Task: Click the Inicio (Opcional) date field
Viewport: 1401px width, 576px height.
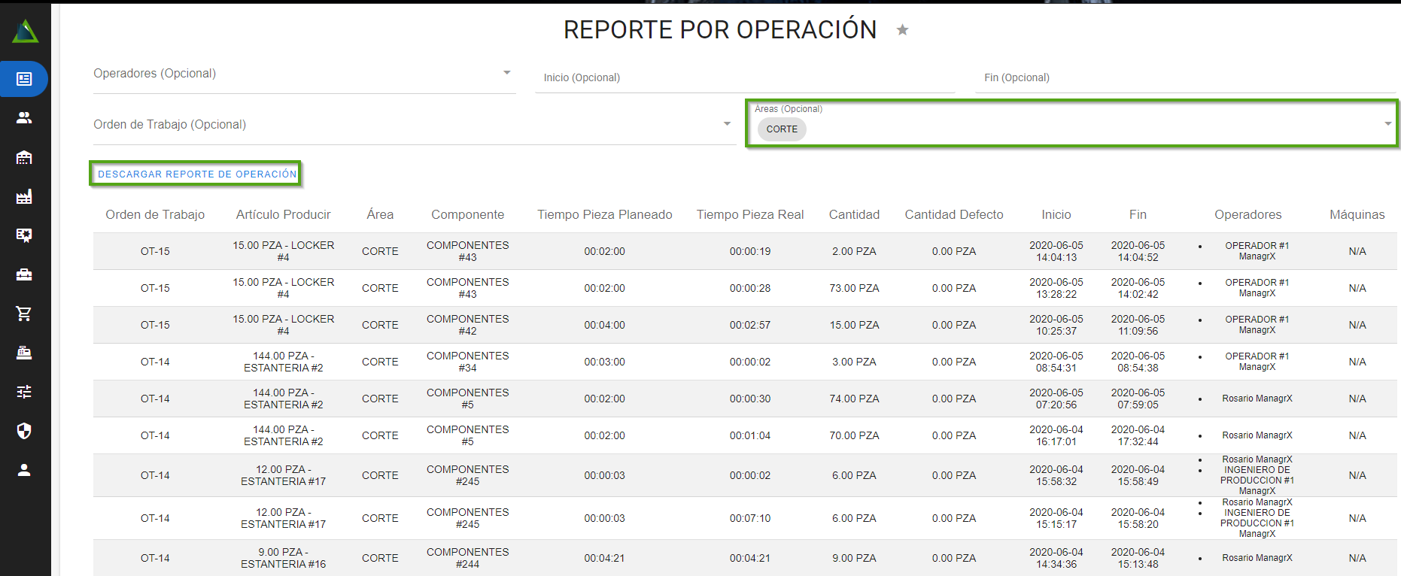Action: (744, 77)
